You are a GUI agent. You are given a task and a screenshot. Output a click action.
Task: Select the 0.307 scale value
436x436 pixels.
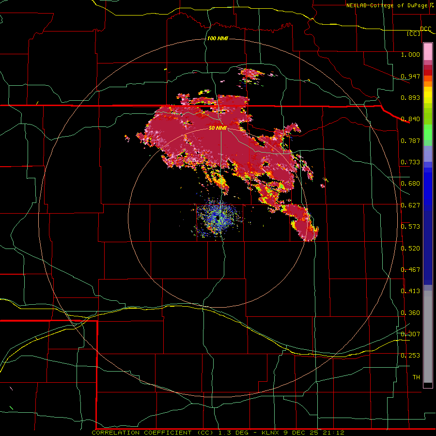click(410, 334)
